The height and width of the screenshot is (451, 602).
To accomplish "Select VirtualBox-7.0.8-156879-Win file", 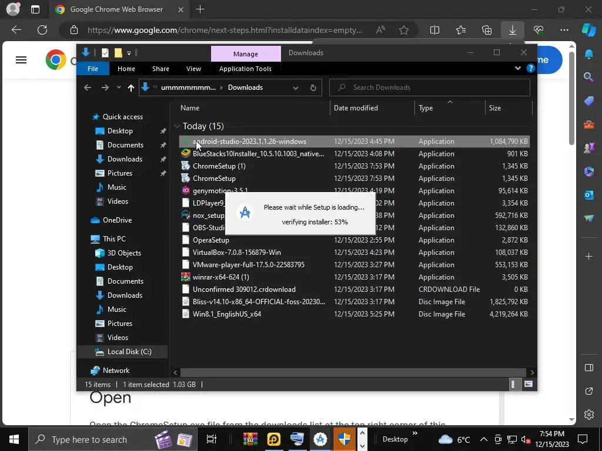I will pos(354,253).
